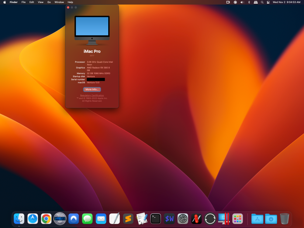
Task: Click the date and time clock
Action: [287, 2]
